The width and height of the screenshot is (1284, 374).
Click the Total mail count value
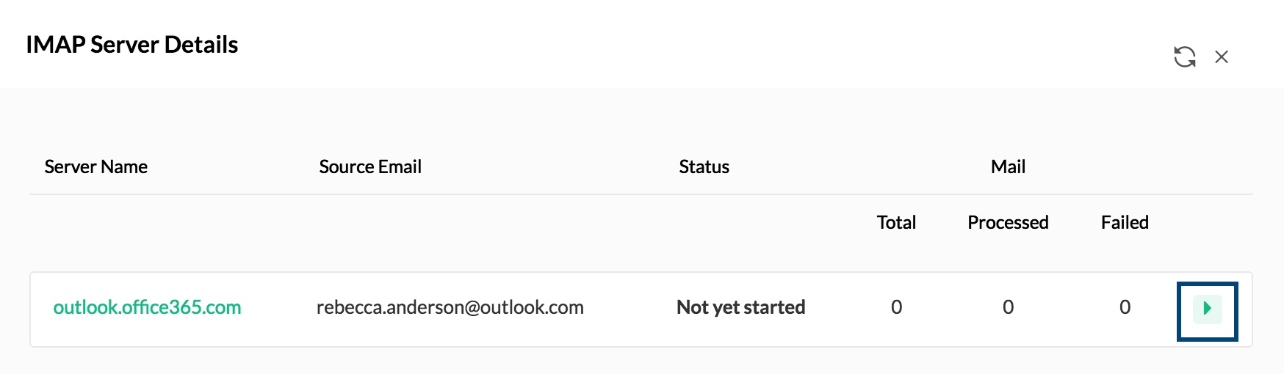click(896, 307)
